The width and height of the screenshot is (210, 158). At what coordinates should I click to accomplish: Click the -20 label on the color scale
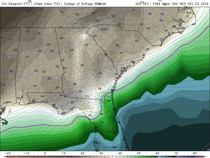click(x=8, y=153)
